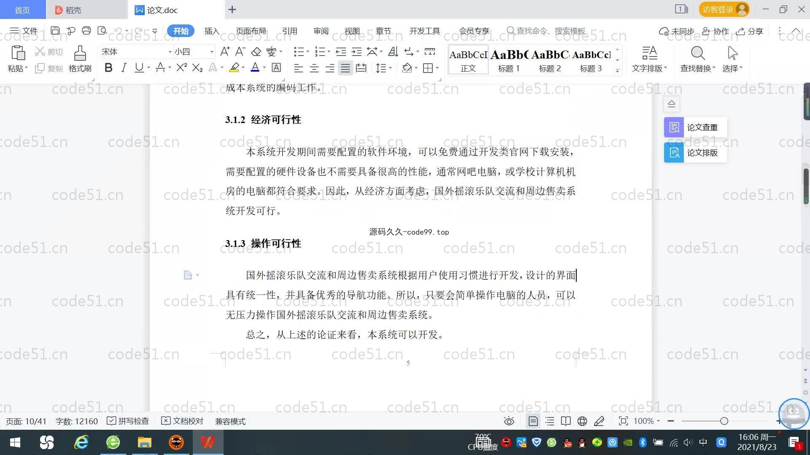The width and height of the screenshot is (810, 455).
Task: Click the search commands field
Action: 547,31
